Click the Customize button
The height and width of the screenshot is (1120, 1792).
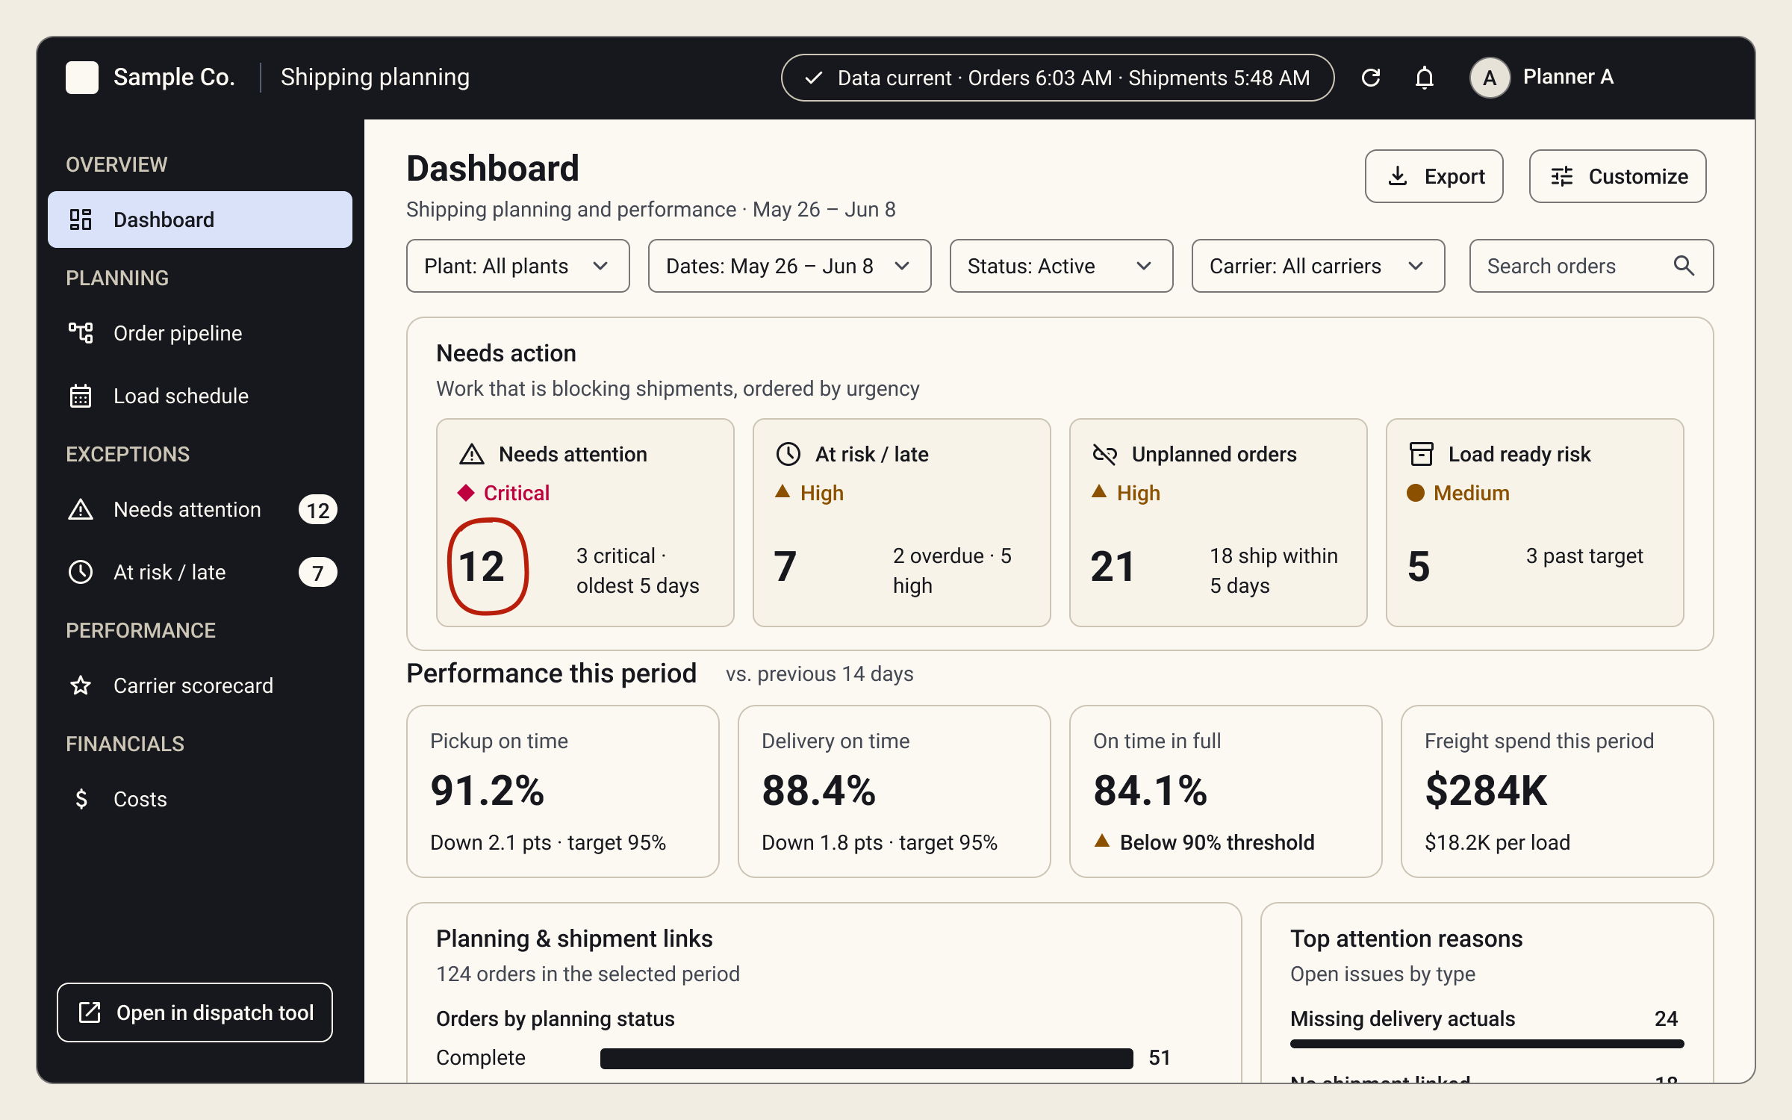[x=1618, y=176]
